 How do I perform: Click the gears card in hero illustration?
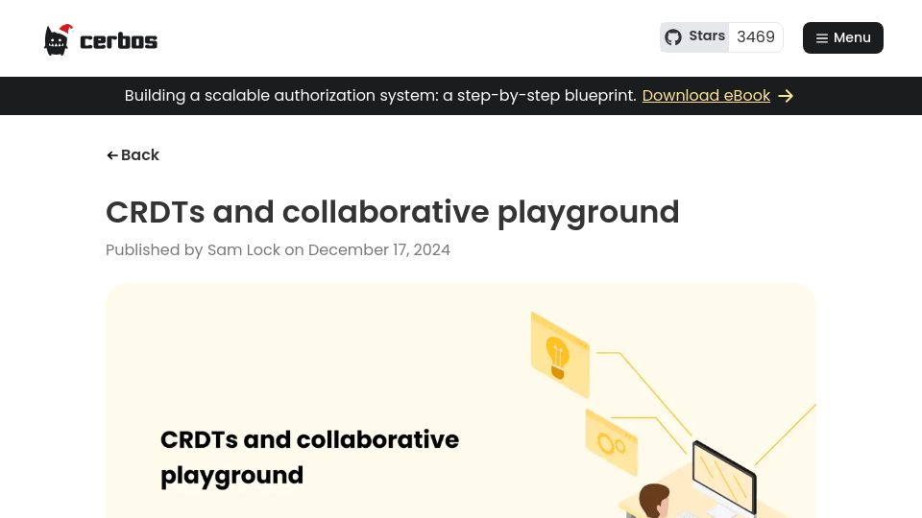pyautogui.click(x=612, y=442)
